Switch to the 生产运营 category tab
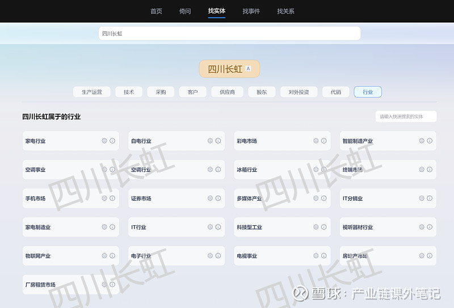Viewport: 454px width, 308px height. coord(92,92)
